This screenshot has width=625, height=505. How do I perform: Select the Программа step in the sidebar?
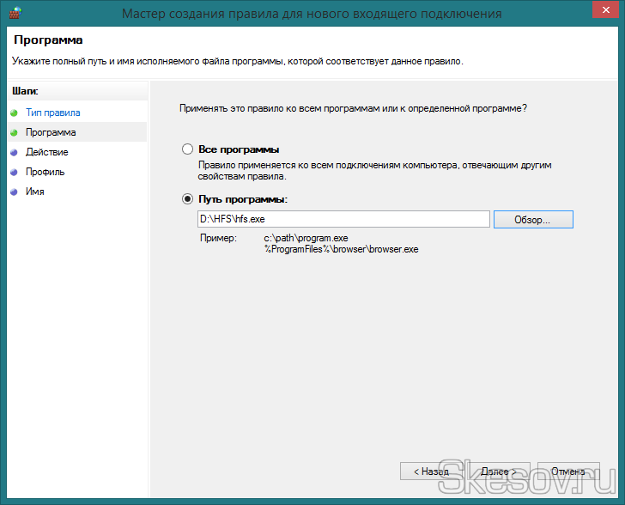(x=51, y=132)
